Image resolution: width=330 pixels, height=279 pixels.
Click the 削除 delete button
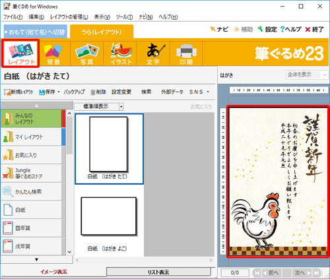(98, 92)
